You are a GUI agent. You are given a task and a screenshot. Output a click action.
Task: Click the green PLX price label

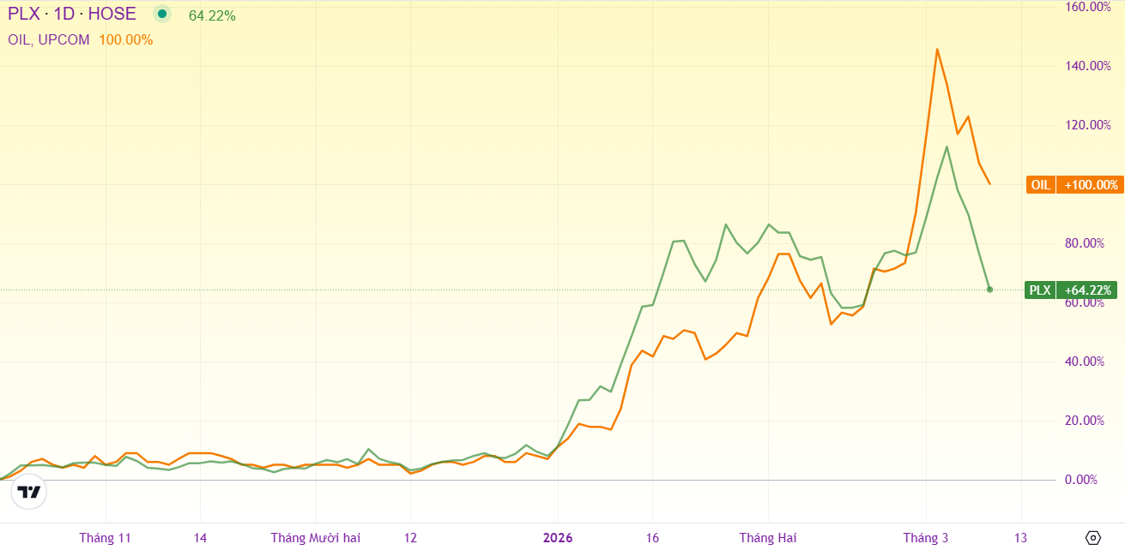tap(1040, 290)
